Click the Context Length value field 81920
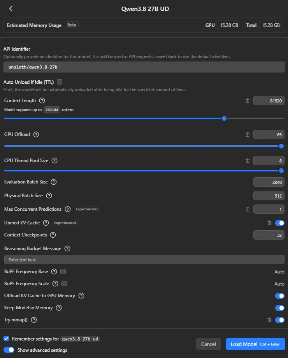 (269, 101)
